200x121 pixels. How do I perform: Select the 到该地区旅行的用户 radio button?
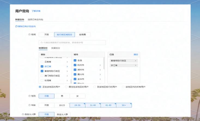click(x=95, y=87)
